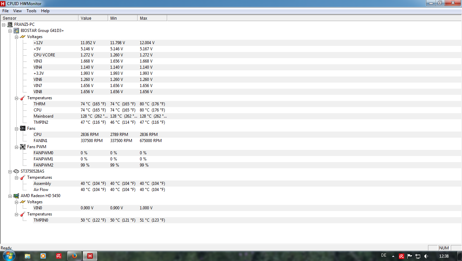Click the taskbar clock showing 12:38
462x261 pixels.
(x=444, y=256)
